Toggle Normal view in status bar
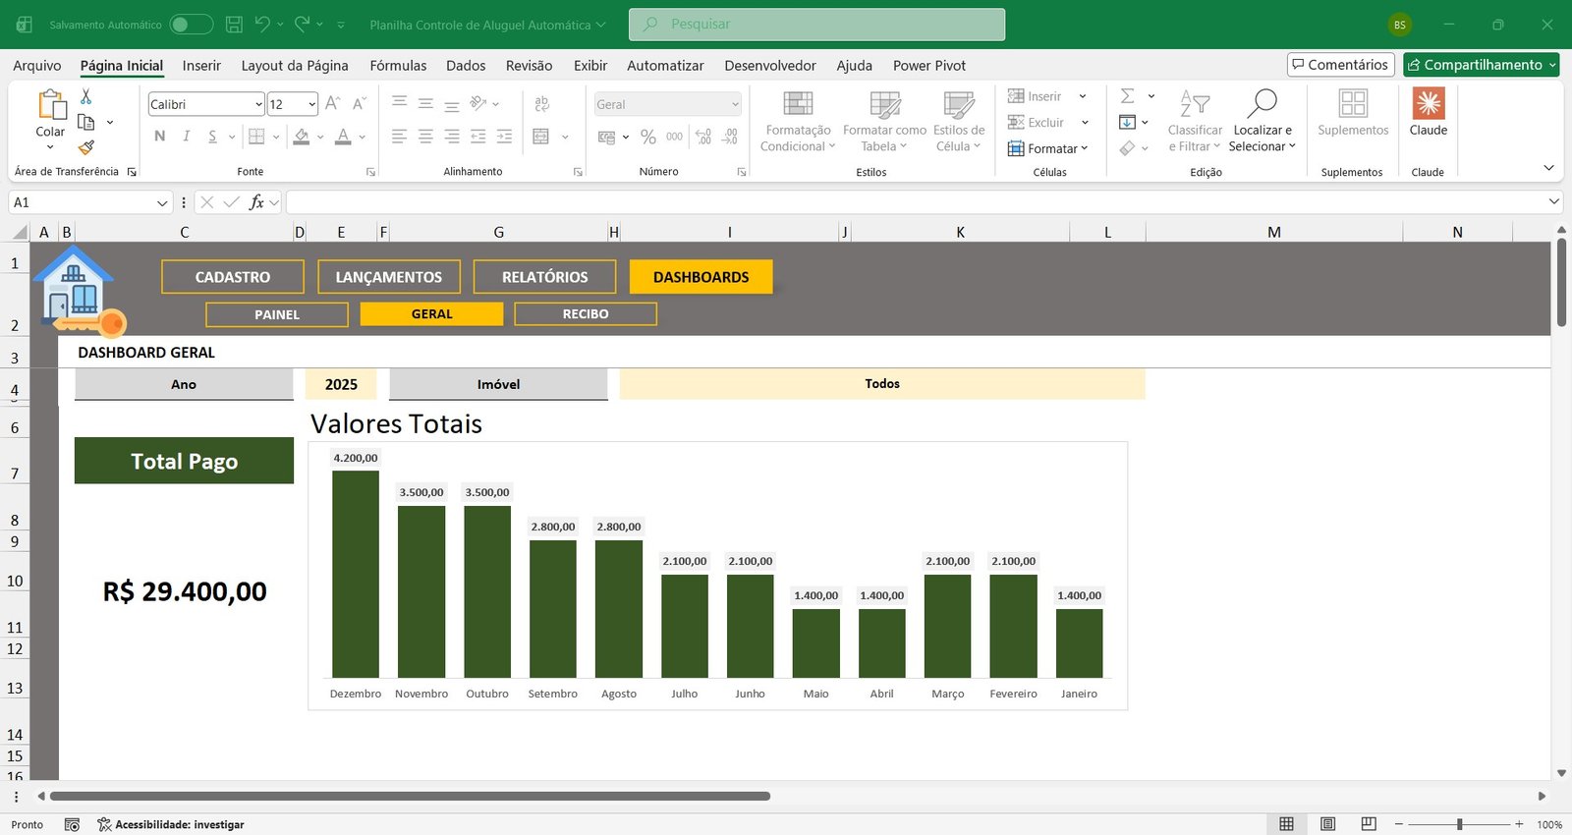 pyautogui.click(x=1286, y=824)
